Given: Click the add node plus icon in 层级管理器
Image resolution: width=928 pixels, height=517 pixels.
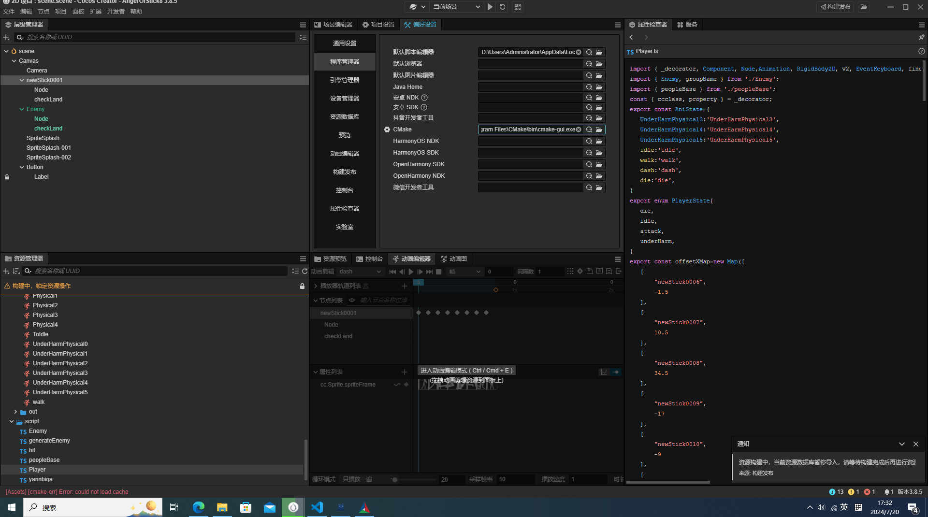Looking at the screenshot, I should pos(6,37).
